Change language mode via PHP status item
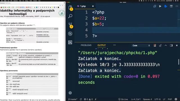The height and width of the screenshot is (101, 180). click(170, 99)
